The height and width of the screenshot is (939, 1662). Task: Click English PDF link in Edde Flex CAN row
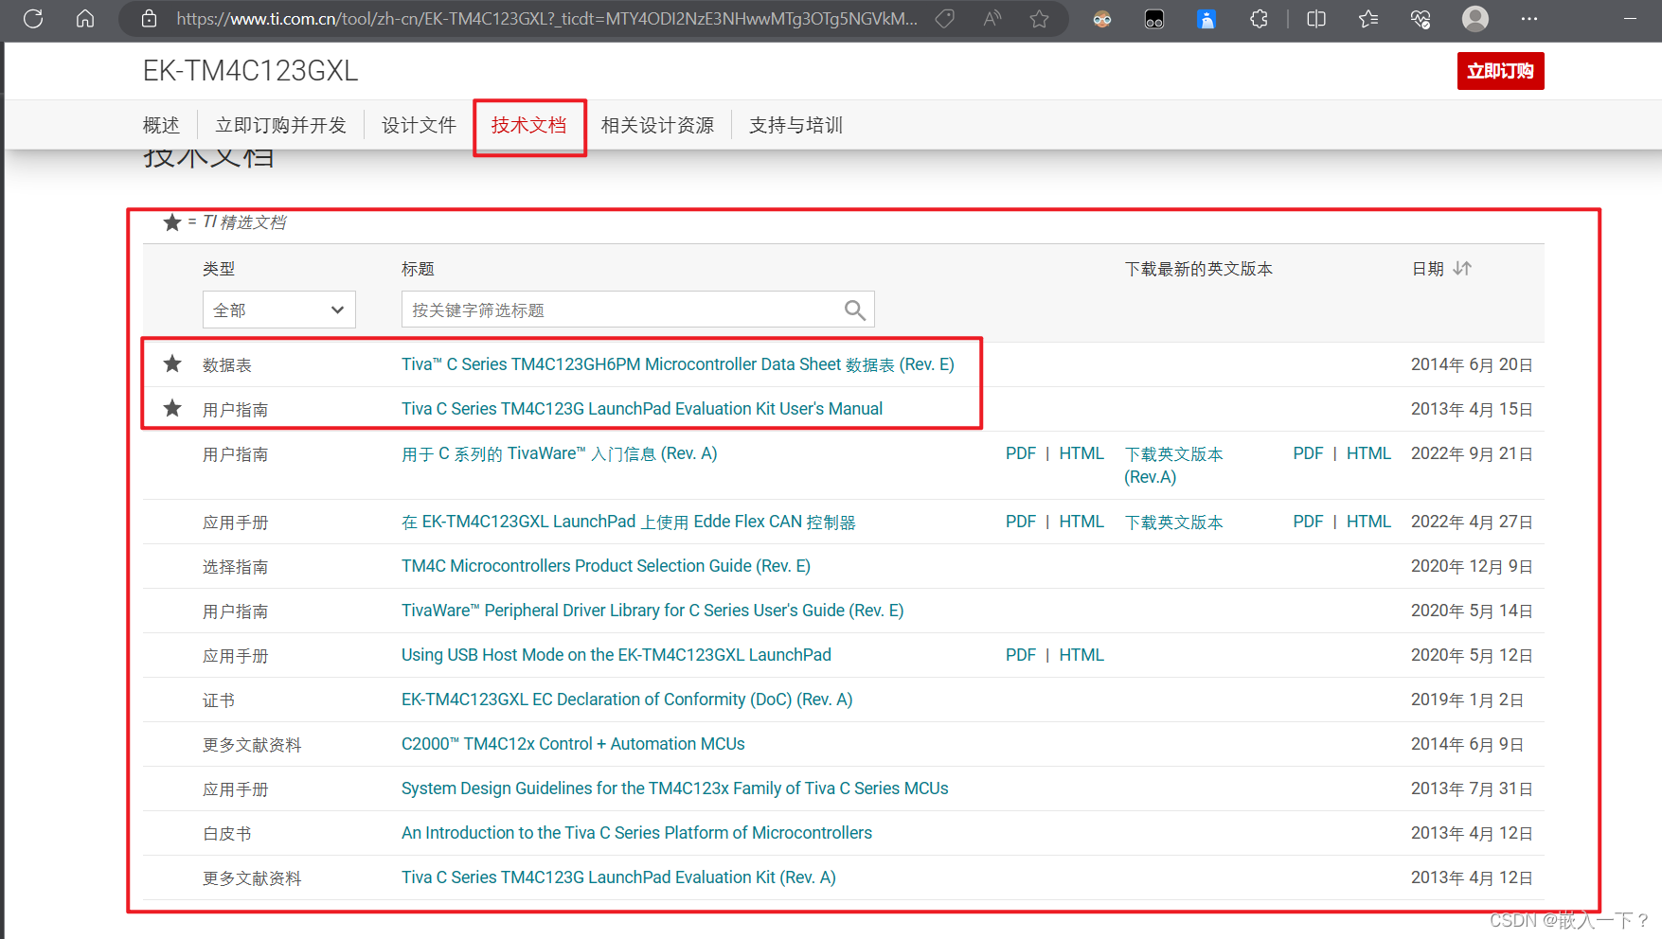1309,522
